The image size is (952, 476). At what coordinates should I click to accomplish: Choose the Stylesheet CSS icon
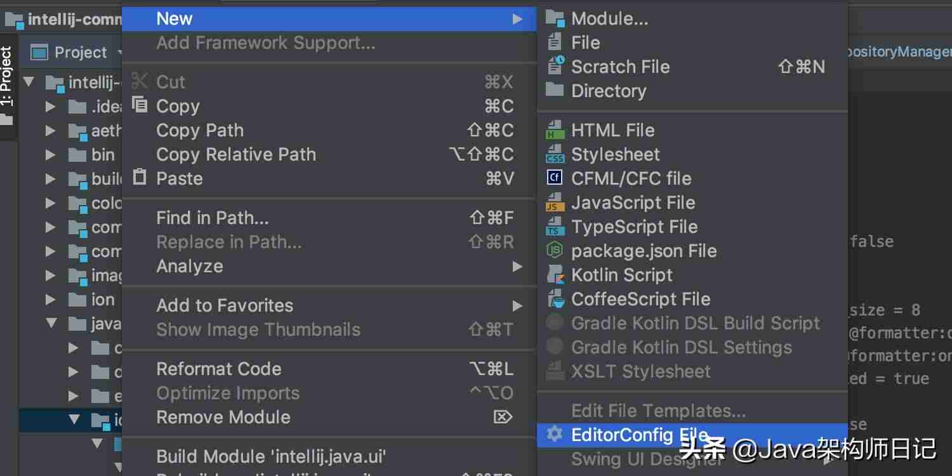tap(555, 154)
